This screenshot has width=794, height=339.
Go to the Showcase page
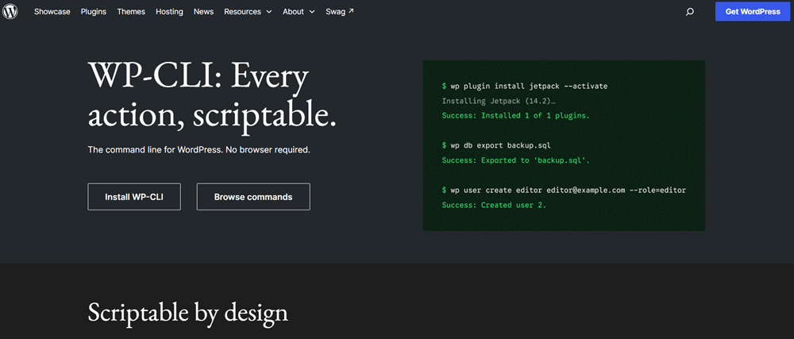[52, 12]
